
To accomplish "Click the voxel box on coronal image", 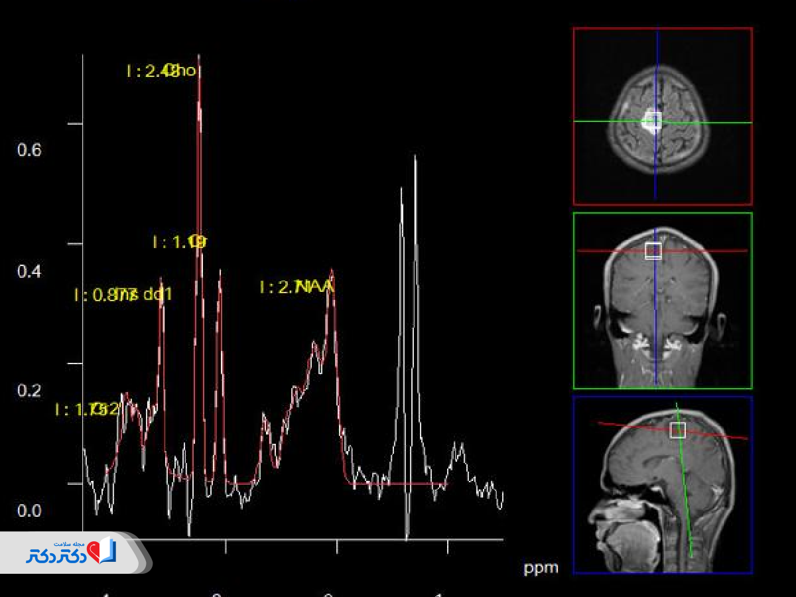I will coord(653,251).
